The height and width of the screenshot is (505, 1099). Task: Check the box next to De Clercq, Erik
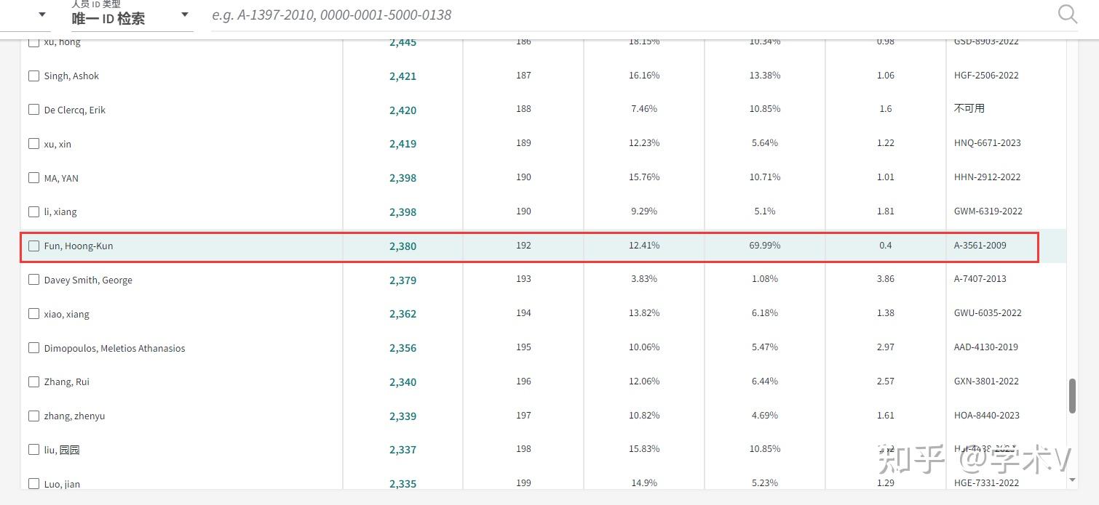click(x=33, y=110)
